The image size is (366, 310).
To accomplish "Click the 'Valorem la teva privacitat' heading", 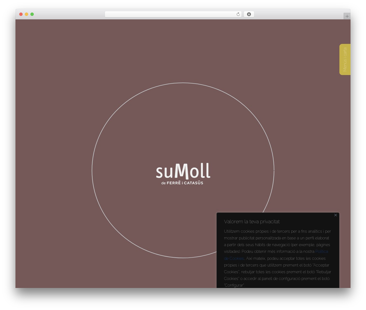I will point(252,222).
